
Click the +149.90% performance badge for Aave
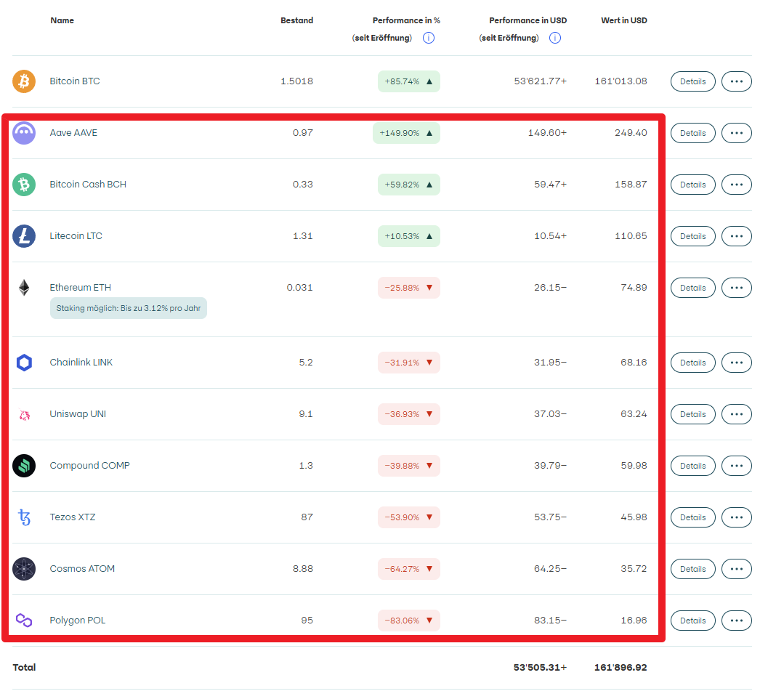(x=407, y=133)
